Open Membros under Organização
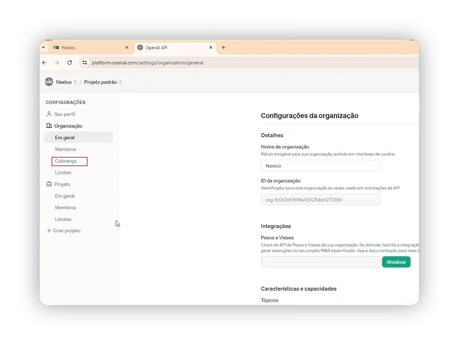 pos(65,149)
